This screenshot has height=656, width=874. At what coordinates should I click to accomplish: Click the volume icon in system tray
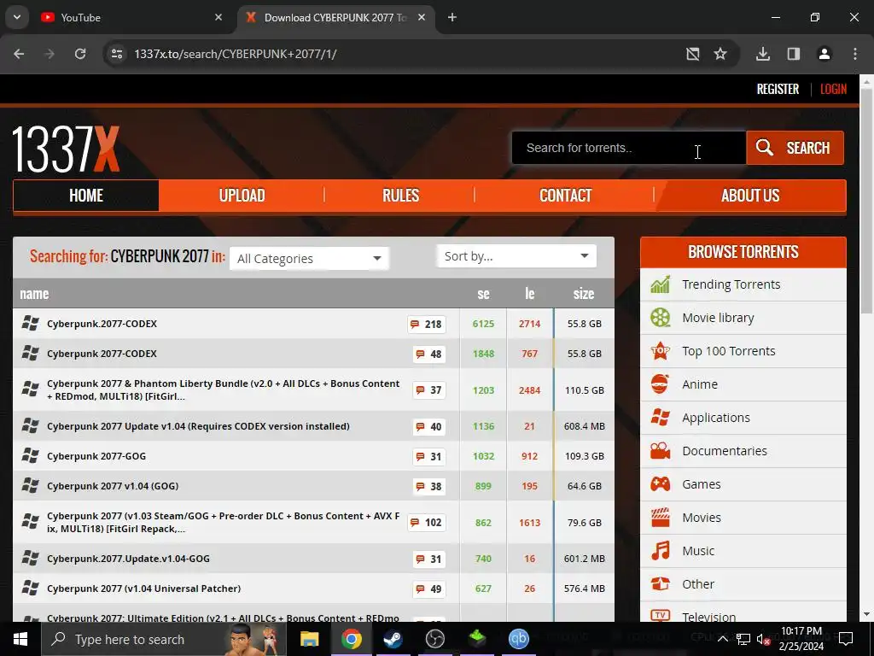(762, 639)
